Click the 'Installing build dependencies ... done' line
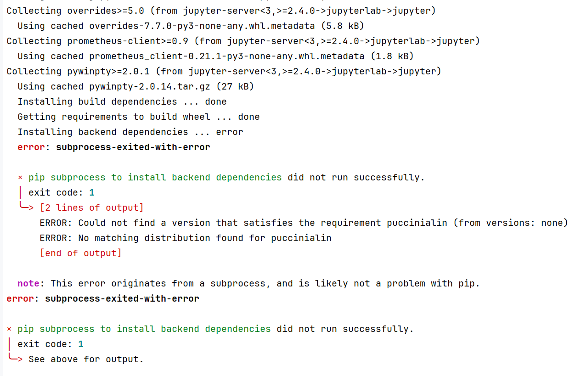 pos(122,101)
